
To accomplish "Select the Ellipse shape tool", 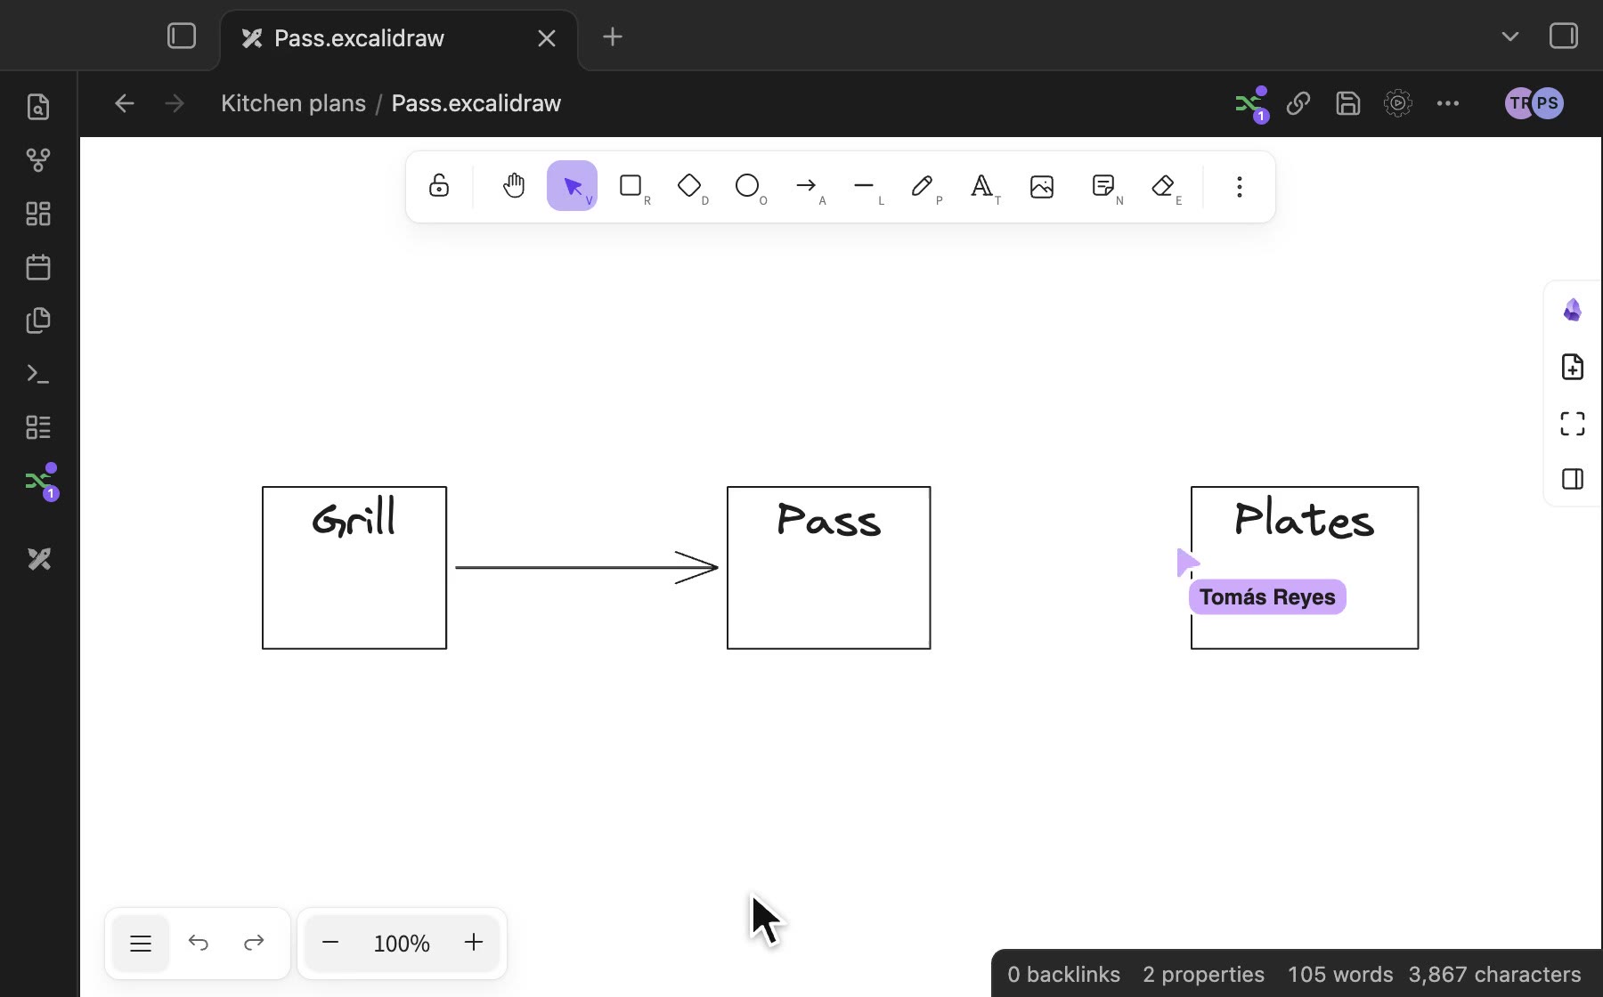I will coord(747,186).
